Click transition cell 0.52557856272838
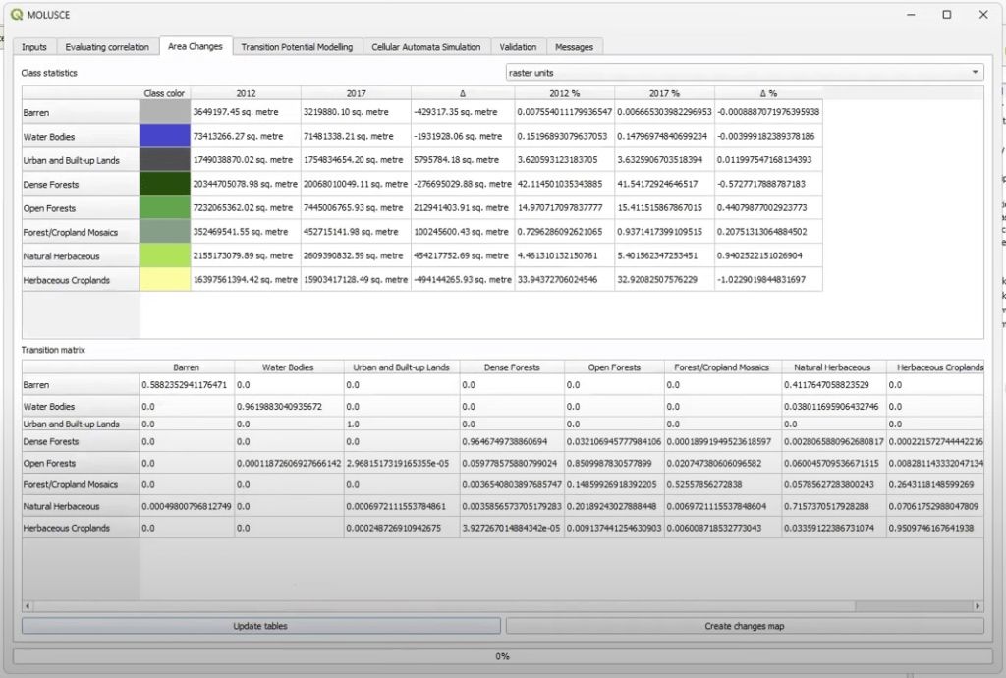This screenshot has height=678, width=1006. pos(722,484)
